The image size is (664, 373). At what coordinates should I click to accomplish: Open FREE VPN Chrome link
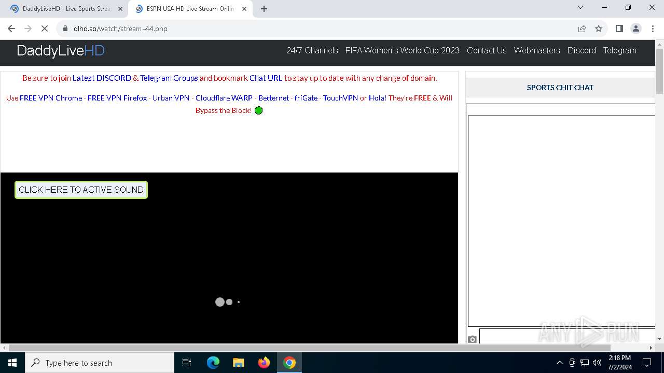tap(51, 98)
